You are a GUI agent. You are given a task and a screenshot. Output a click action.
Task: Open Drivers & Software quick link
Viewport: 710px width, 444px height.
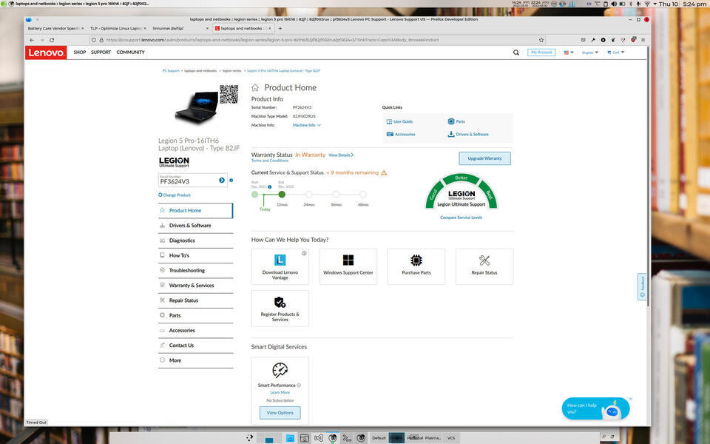tap(468, 134)
